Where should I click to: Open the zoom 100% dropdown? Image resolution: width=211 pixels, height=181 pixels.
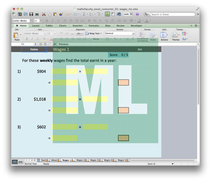tap(131, 14)
